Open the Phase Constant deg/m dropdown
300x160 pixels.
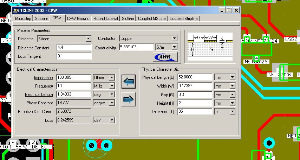coord(112,103)
